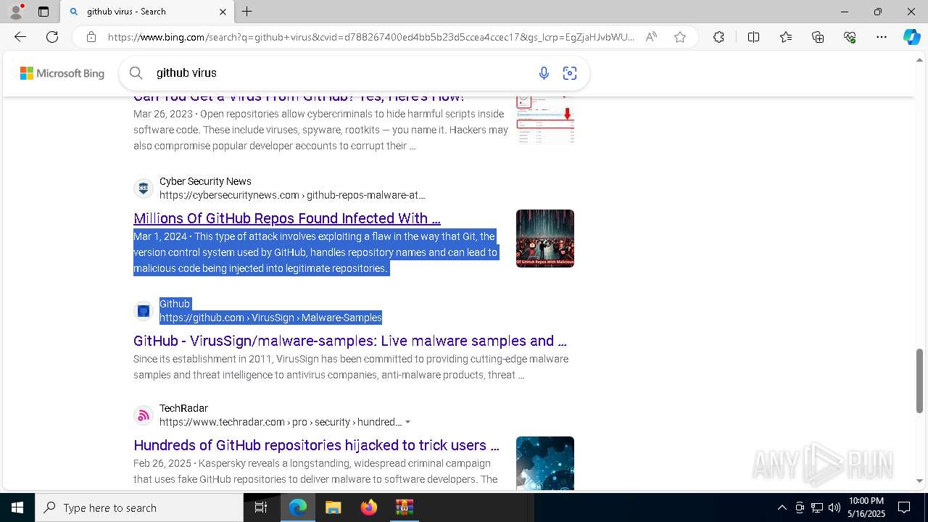Click the taskbar 'Type here to search' box

point(139,507)
